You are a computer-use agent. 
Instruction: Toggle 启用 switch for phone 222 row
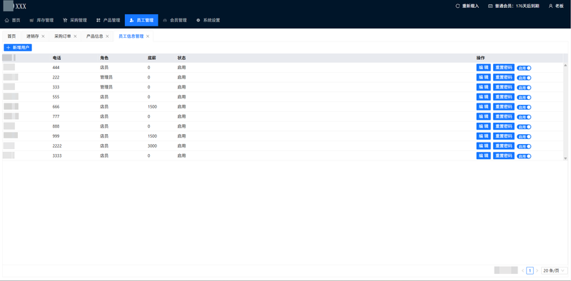pos(524,78)
